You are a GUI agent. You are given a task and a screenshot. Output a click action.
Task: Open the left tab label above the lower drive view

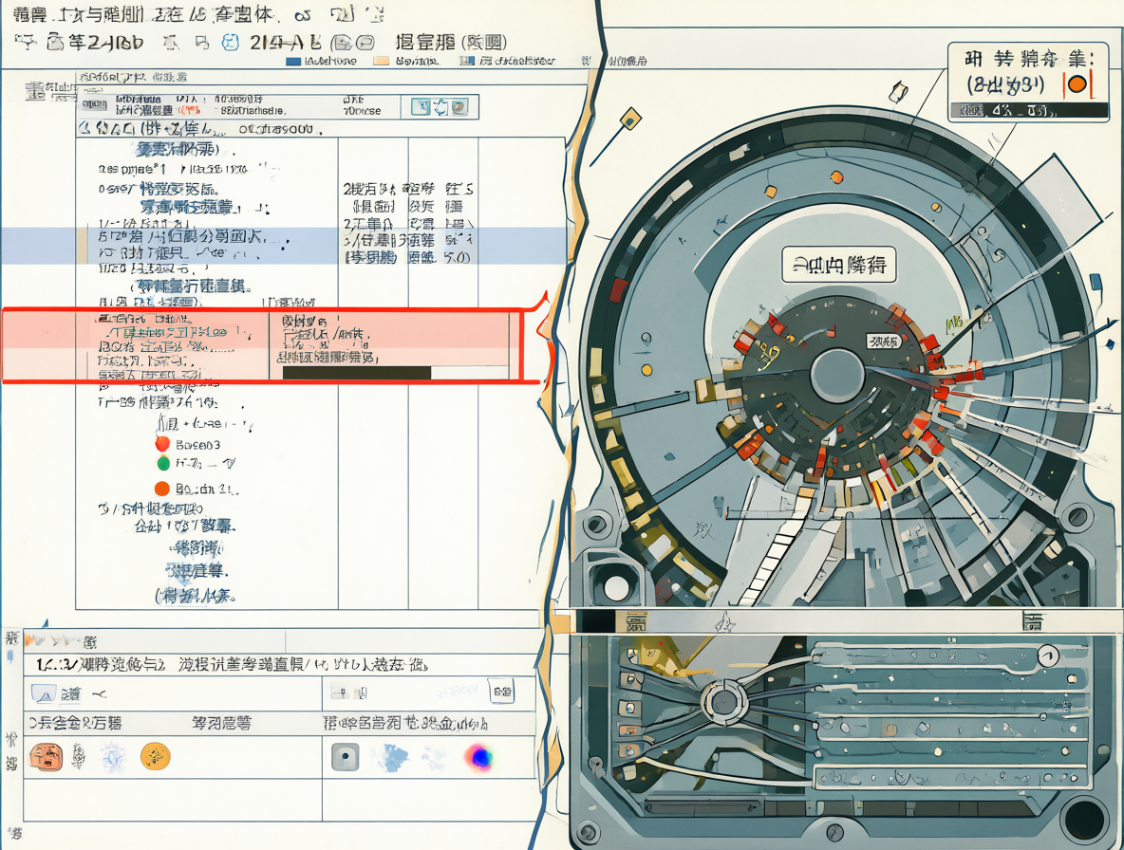636,622
